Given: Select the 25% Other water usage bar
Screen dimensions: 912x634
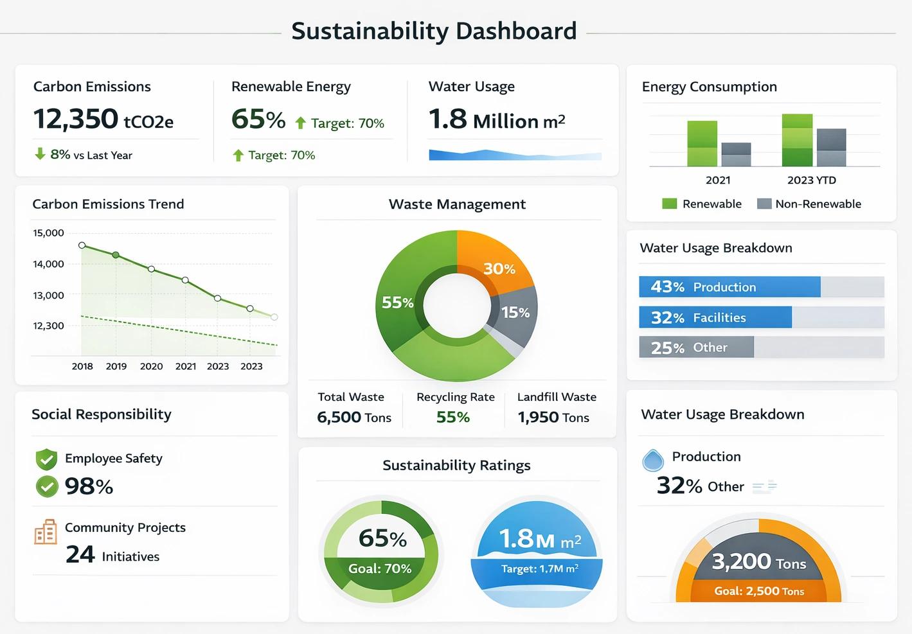Looking at the screenshot, I should (x=762, y=348).
